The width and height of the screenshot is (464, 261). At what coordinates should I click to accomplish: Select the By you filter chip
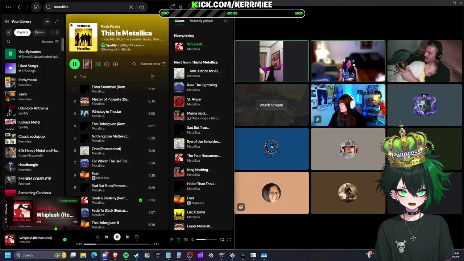pos(40,32)
